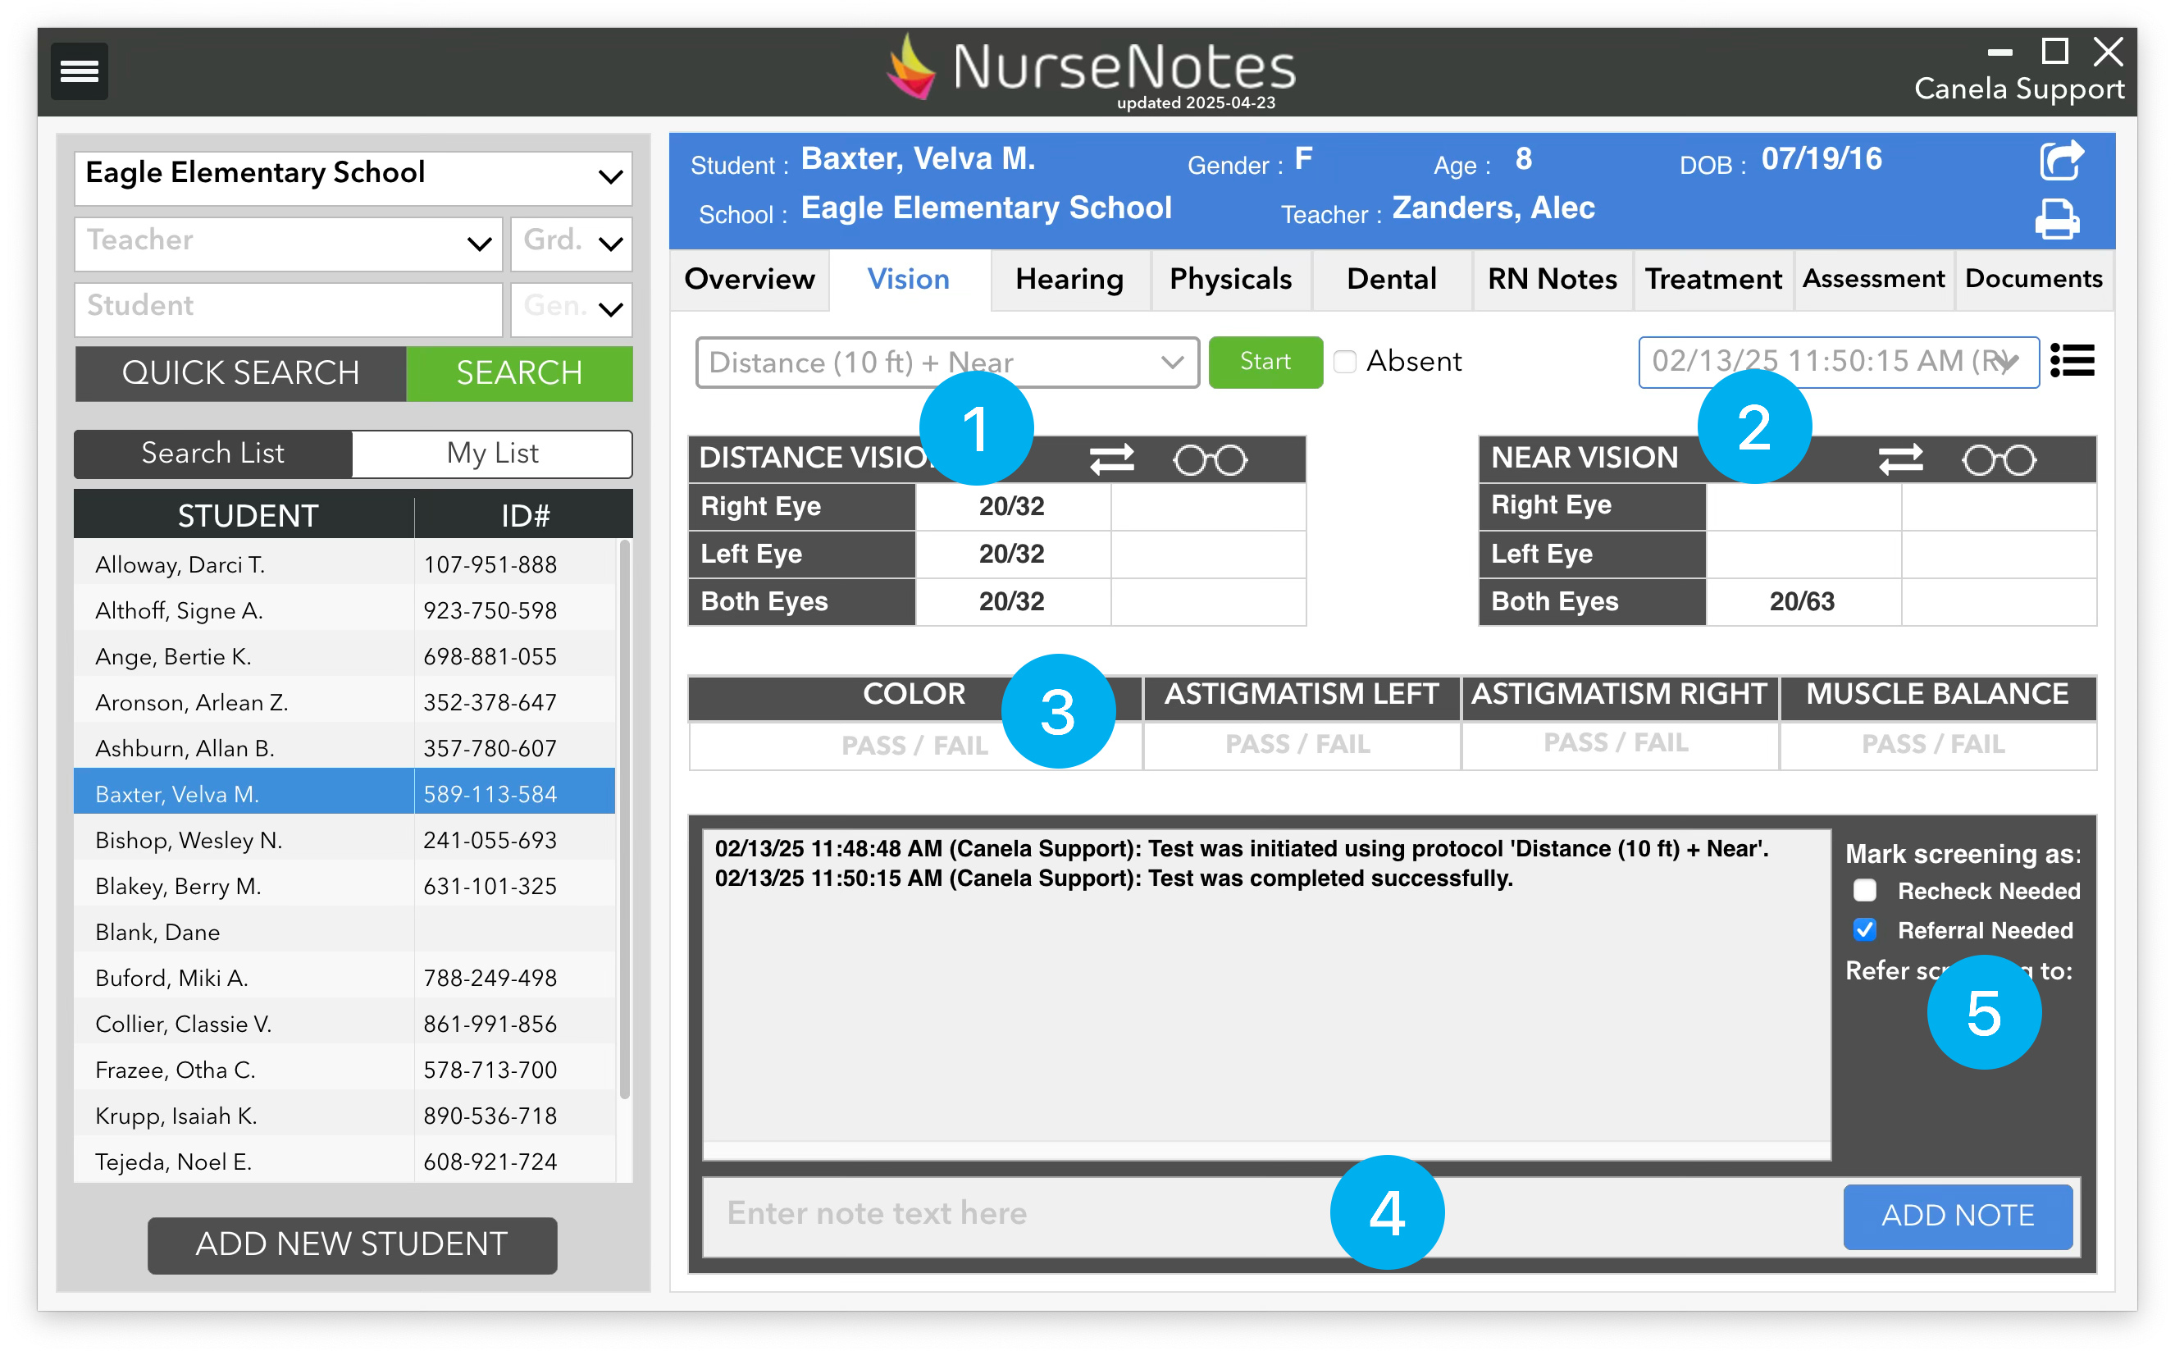Open the screening history list icon
The width and height of the screenshot is (2175, 1351).
[x=2072, y=362]
